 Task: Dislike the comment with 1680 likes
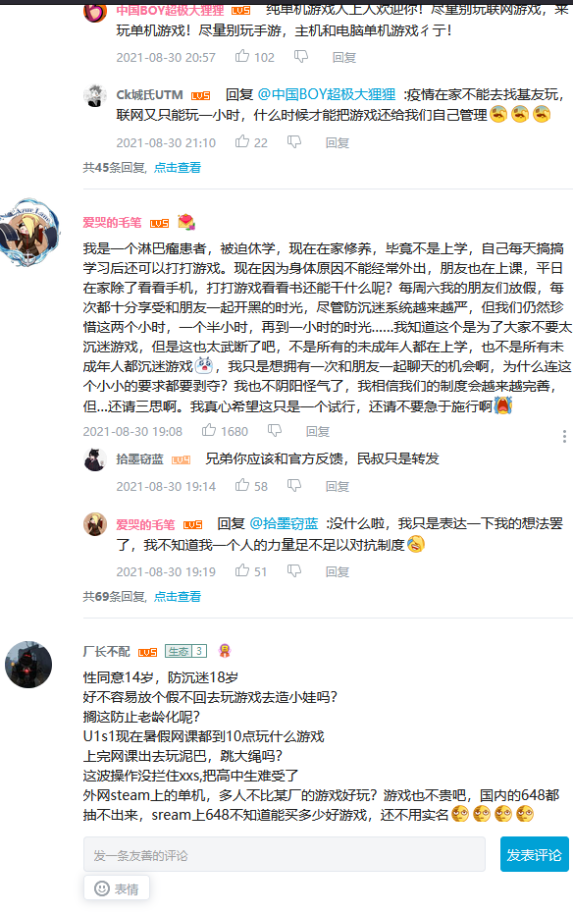[275, 431]
